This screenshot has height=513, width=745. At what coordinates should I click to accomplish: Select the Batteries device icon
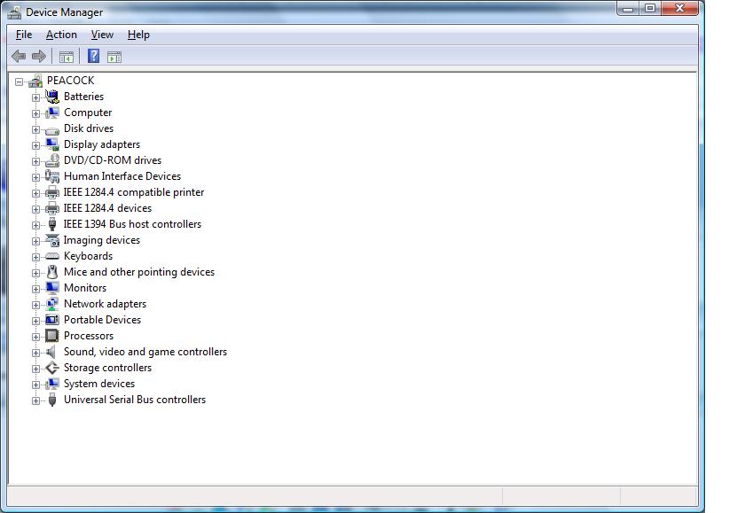point(52,97)
